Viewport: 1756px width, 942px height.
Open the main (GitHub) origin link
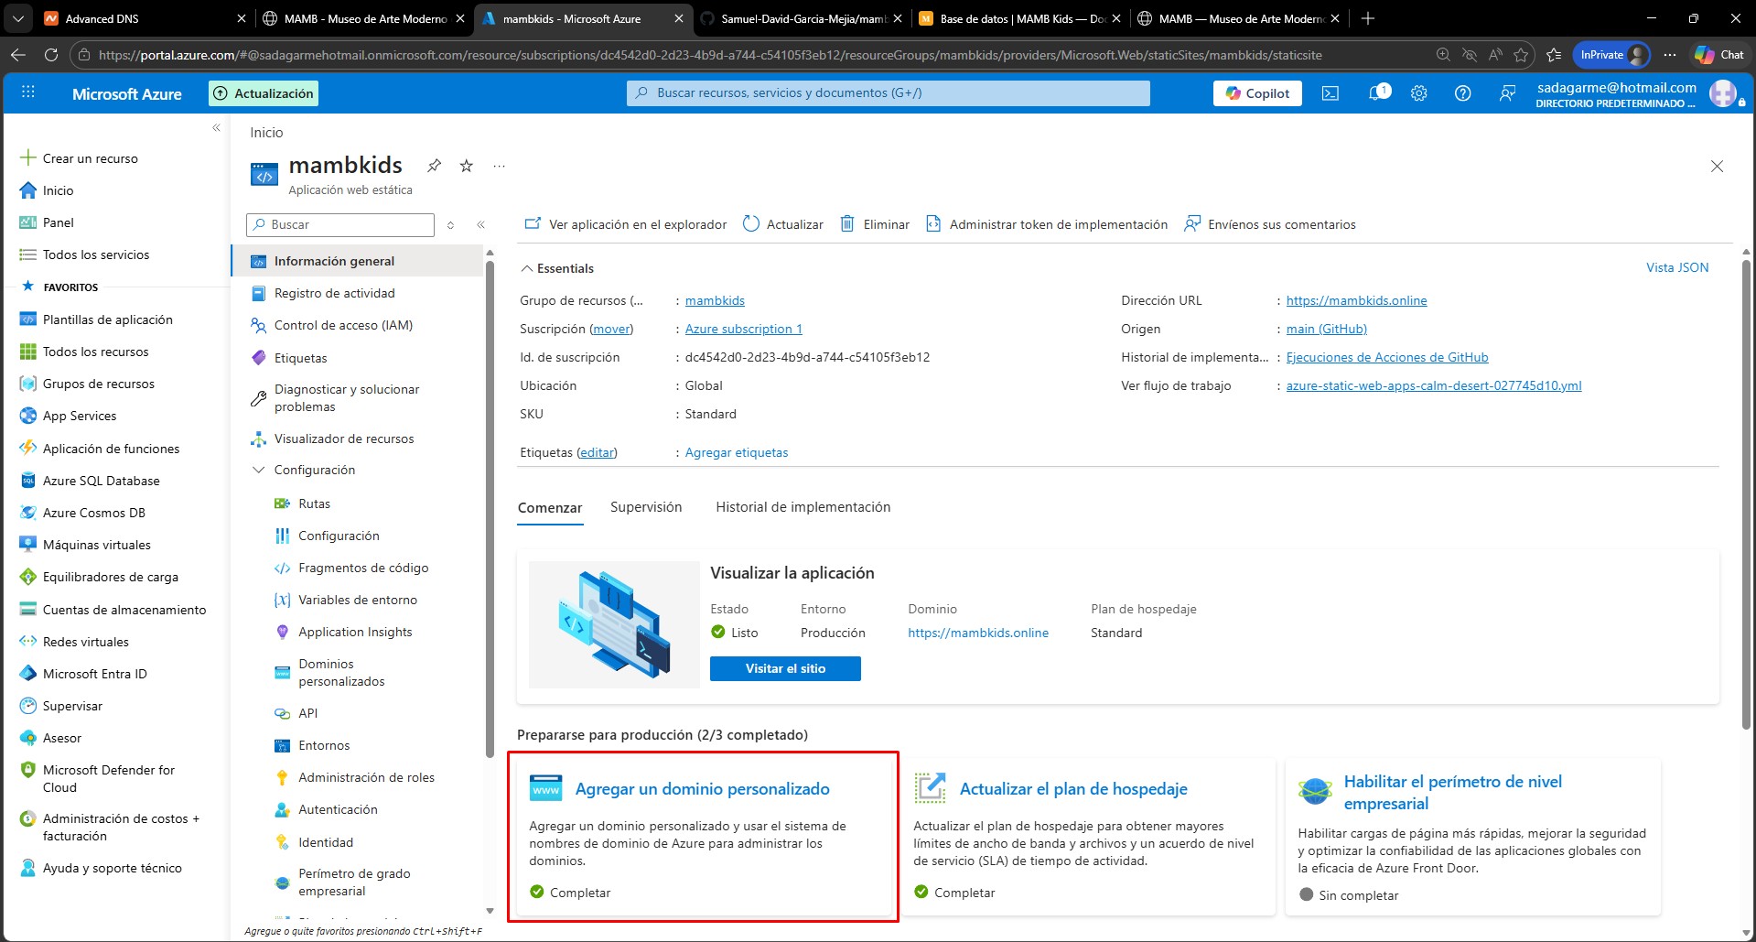(1326, 329)
